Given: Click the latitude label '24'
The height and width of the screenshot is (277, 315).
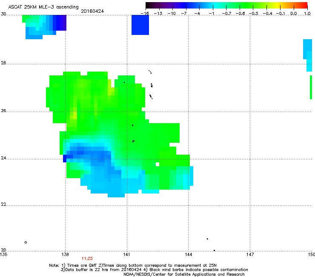Looking at the screenshot, I should (x=3, y=158).
